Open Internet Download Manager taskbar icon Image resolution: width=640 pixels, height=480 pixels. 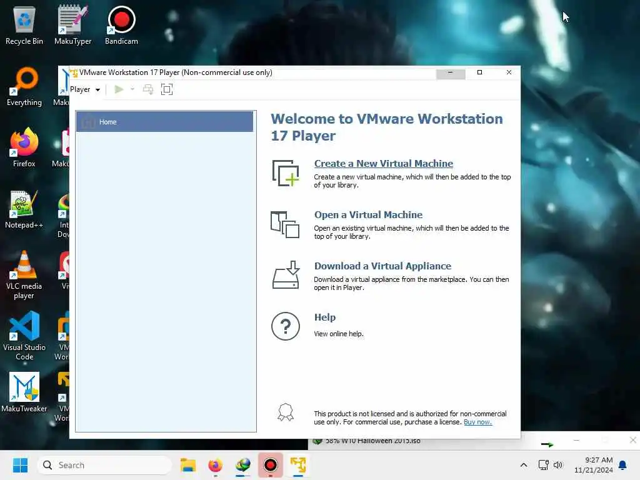point(243,465)
